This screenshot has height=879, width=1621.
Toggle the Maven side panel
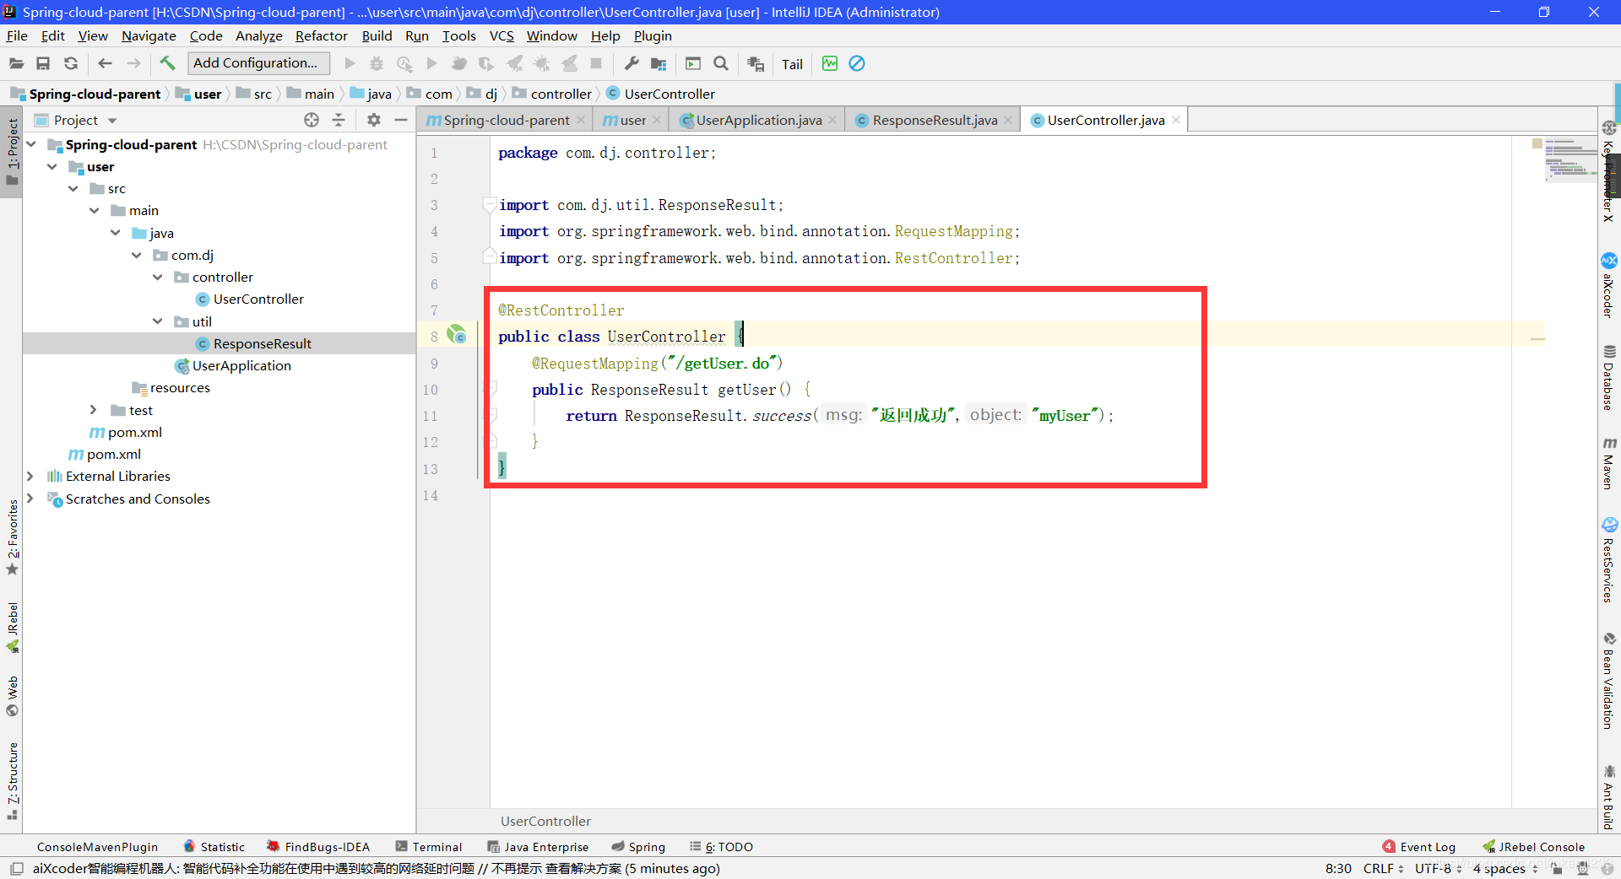click(1609, 463)
